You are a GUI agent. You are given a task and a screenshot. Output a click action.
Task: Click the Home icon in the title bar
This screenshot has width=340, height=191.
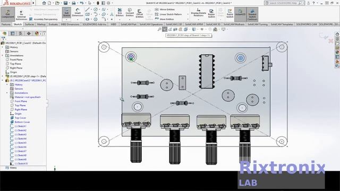[44, 3]
